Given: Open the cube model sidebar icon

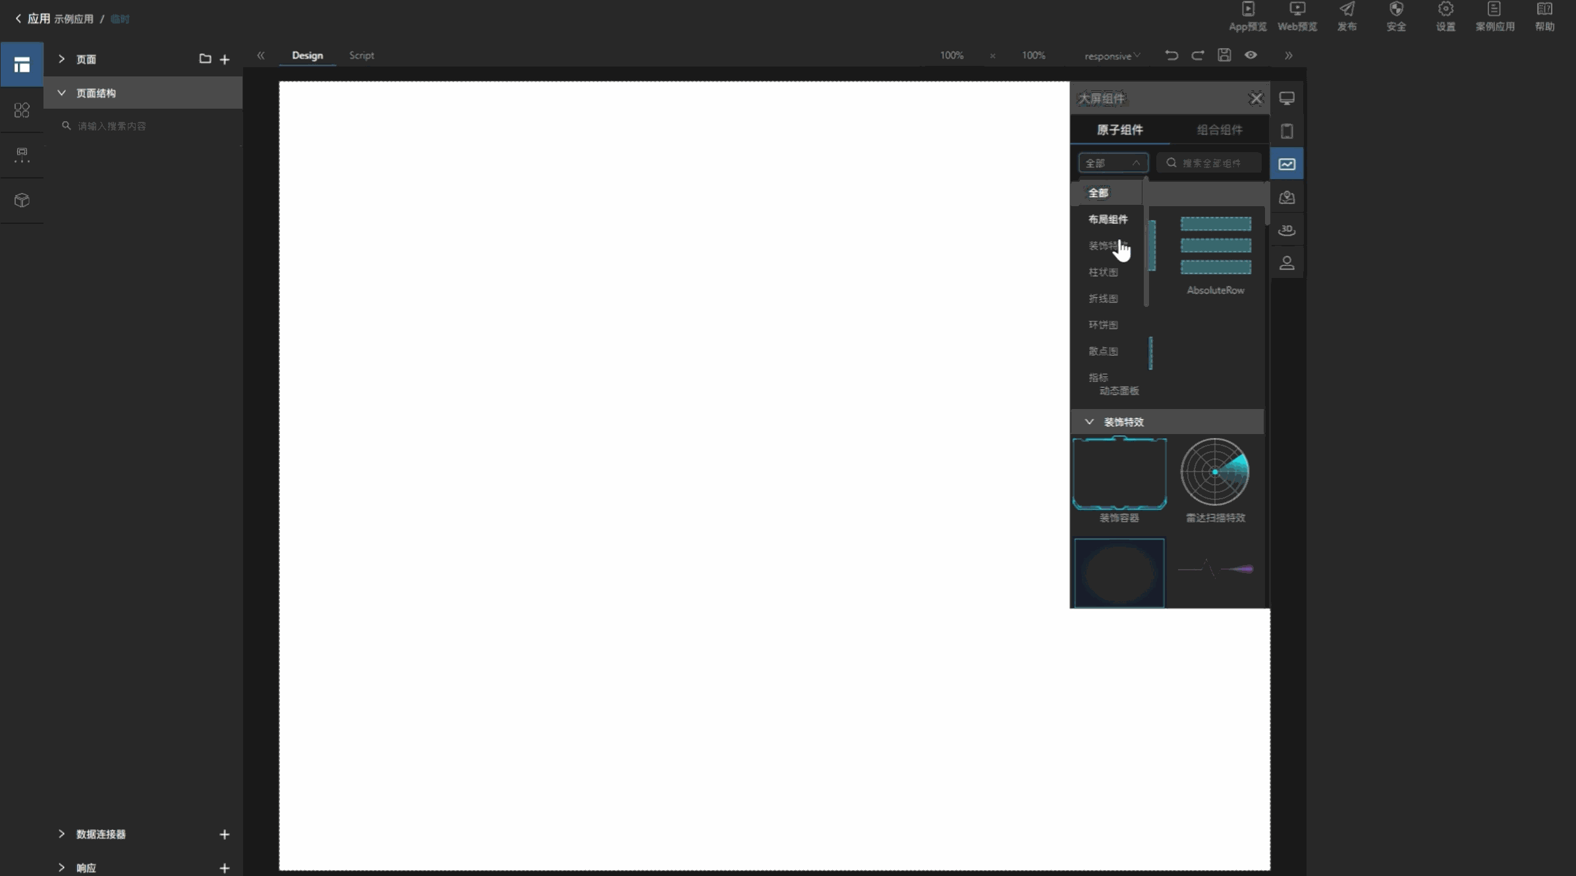Looking at the screenshot, I should (22, 200).
